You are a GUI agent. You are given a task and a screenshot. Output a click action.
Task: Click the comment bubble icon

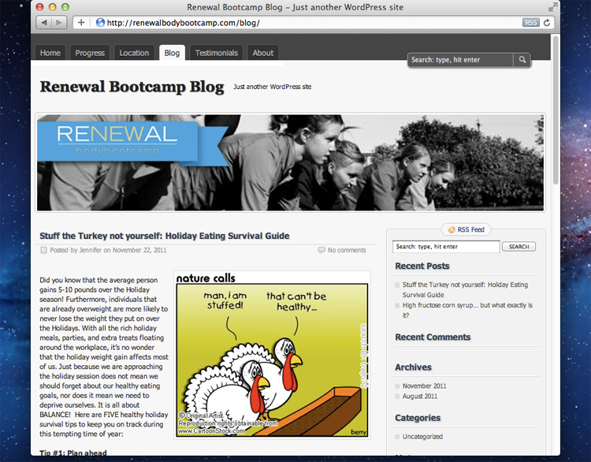pos(321,250)
